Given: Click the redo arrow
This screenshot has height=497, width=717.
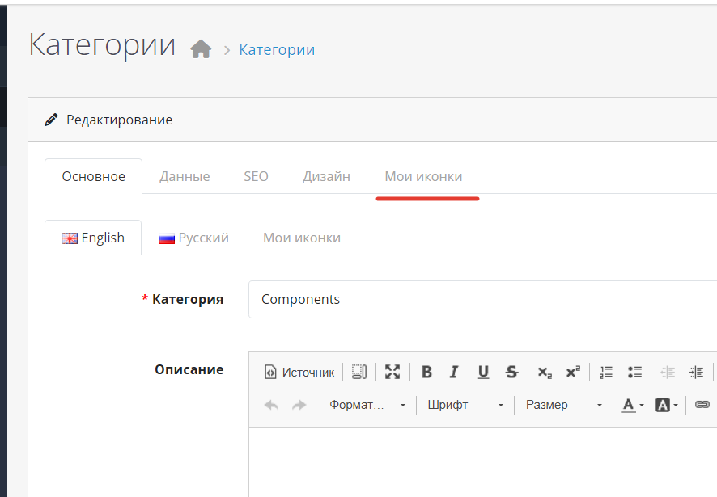Looking at the screenshot, I should click(x=299, y=405).
